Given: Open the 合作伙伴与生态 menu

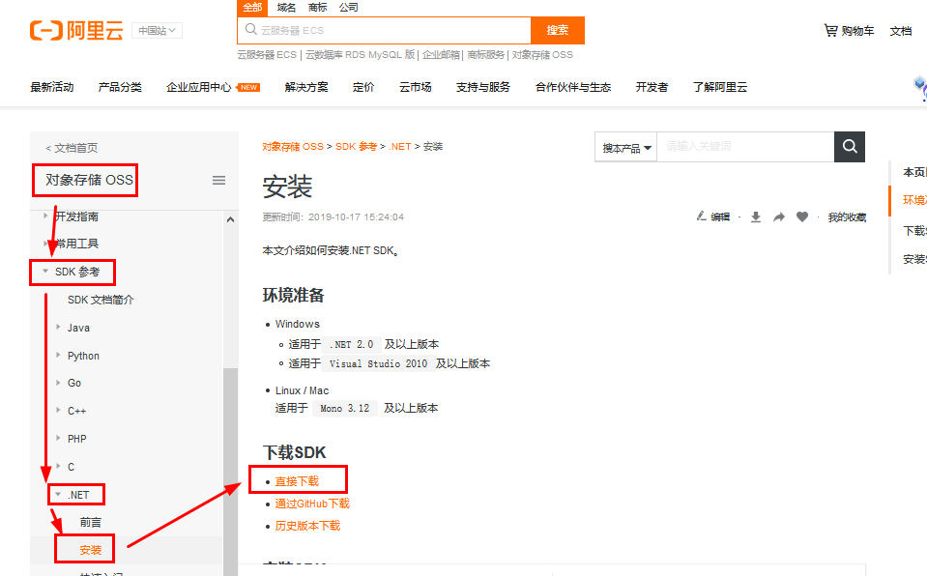Looking at the screenshot, I should tap(573, 88).
